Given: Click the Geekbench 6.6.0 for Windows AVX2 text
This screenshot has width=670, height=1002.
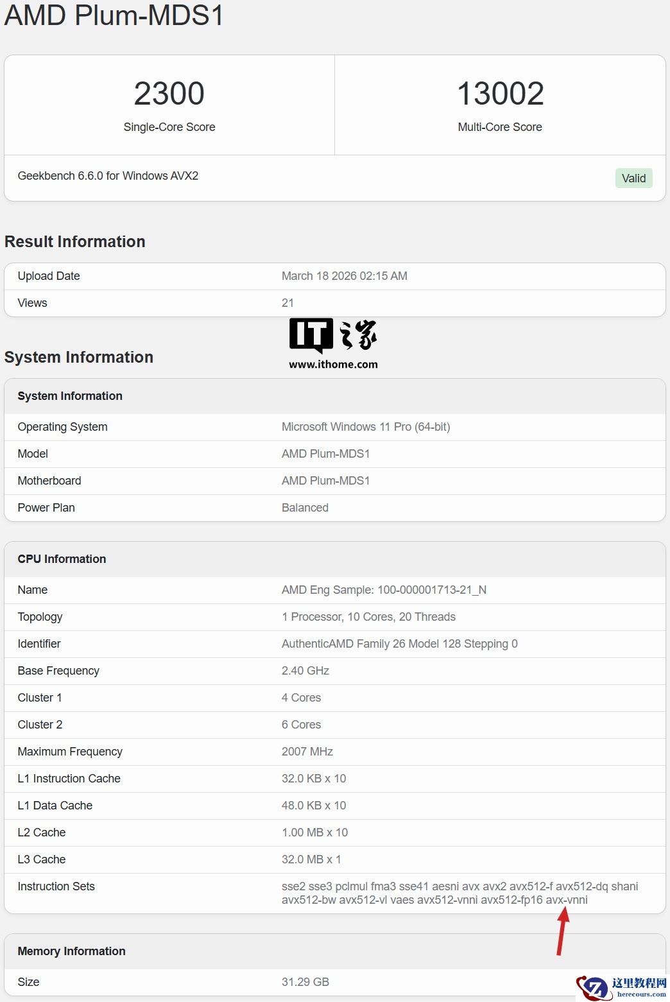Looking at the screenshot, I should pyautogui.click(x=108, y=176).
